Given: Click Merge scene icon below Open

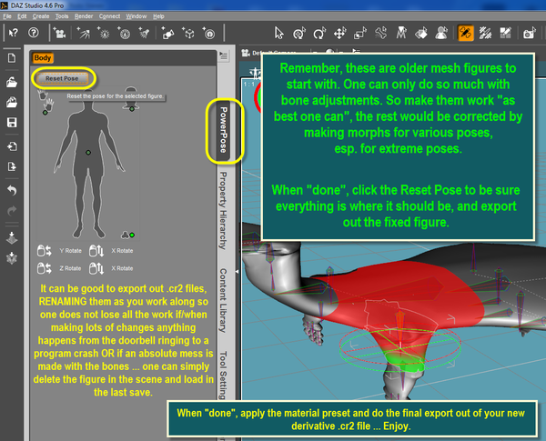Looking at the screenshot, I should 12,103.
